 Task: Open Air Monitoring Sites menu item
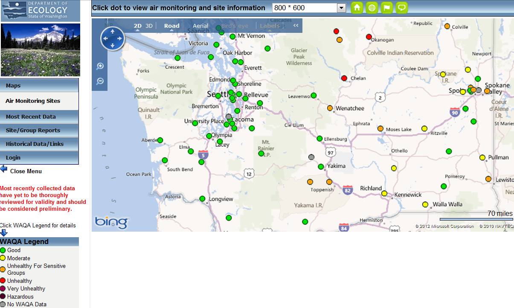coord(39,101)
